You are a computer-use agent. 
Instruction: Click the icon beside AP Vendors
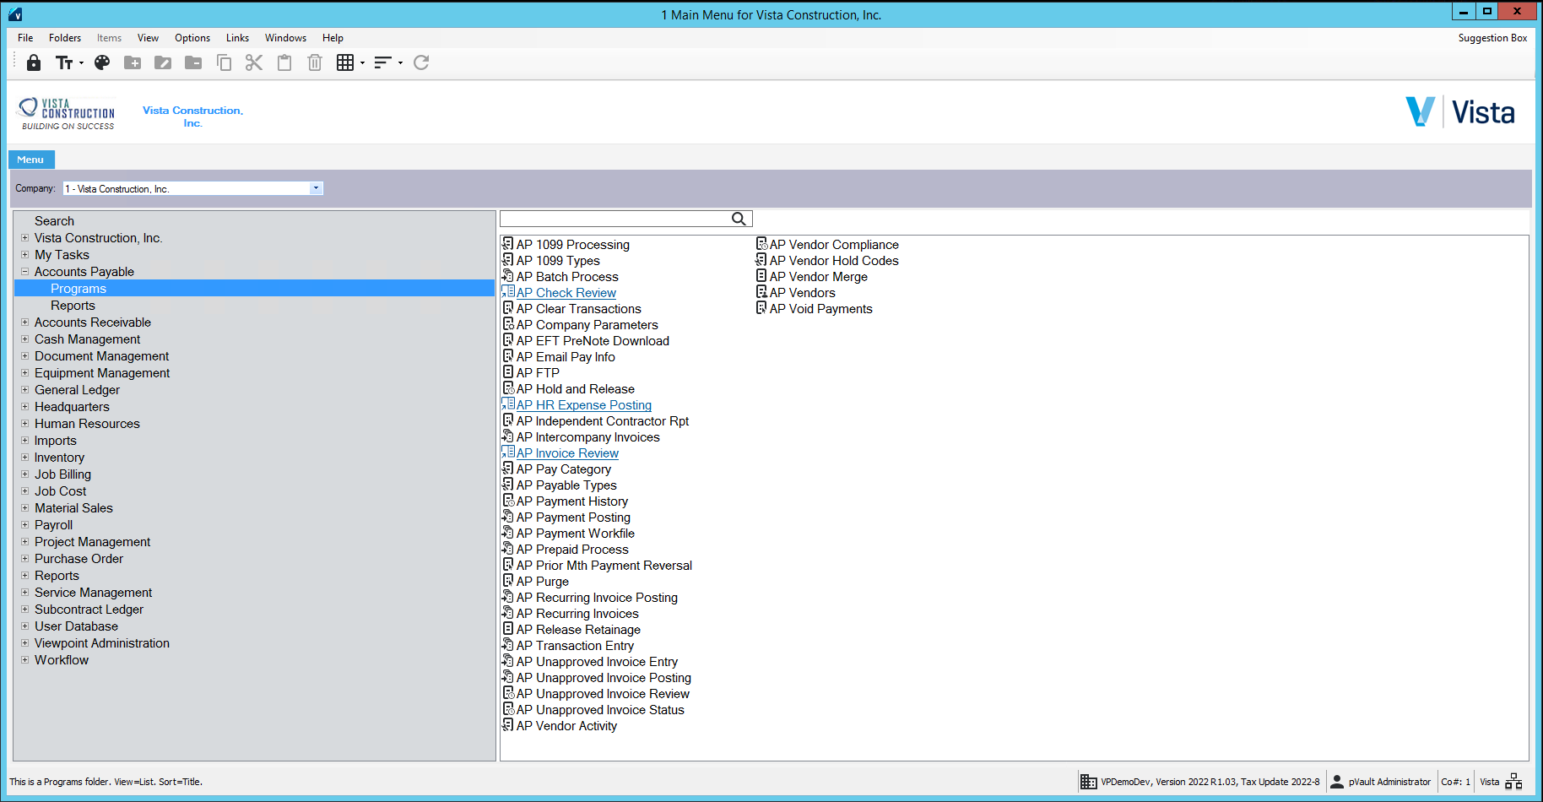click(x=761, y=292)
